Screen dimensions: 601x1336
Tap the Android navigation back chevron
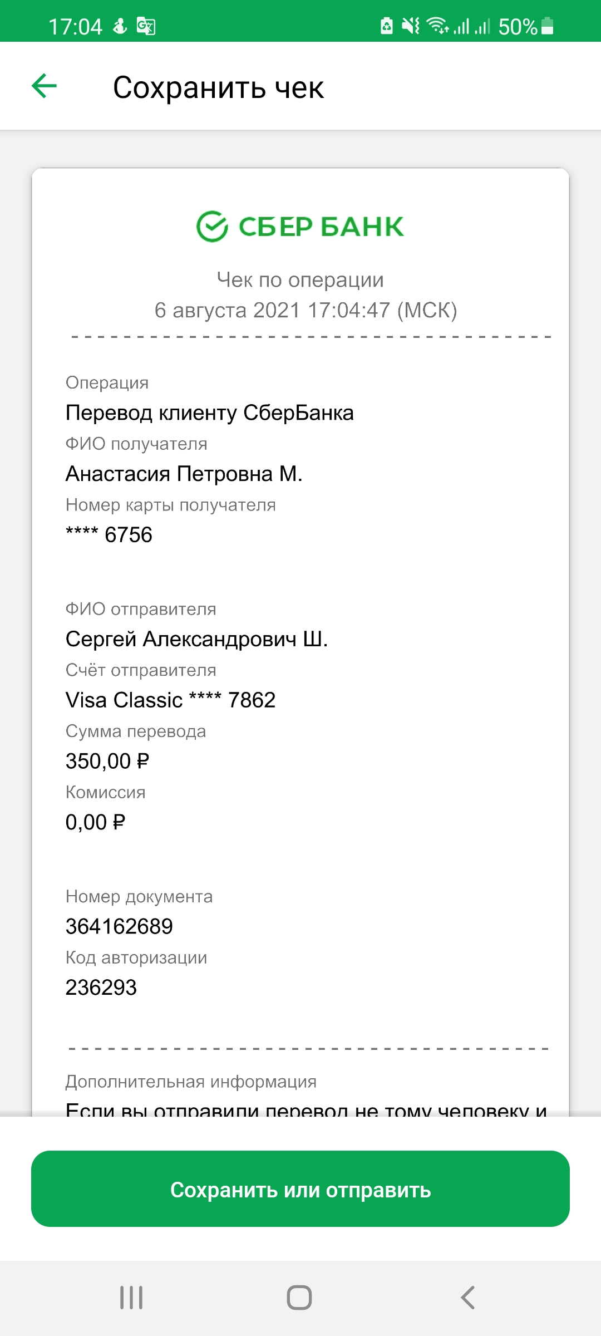[468, 1298]
